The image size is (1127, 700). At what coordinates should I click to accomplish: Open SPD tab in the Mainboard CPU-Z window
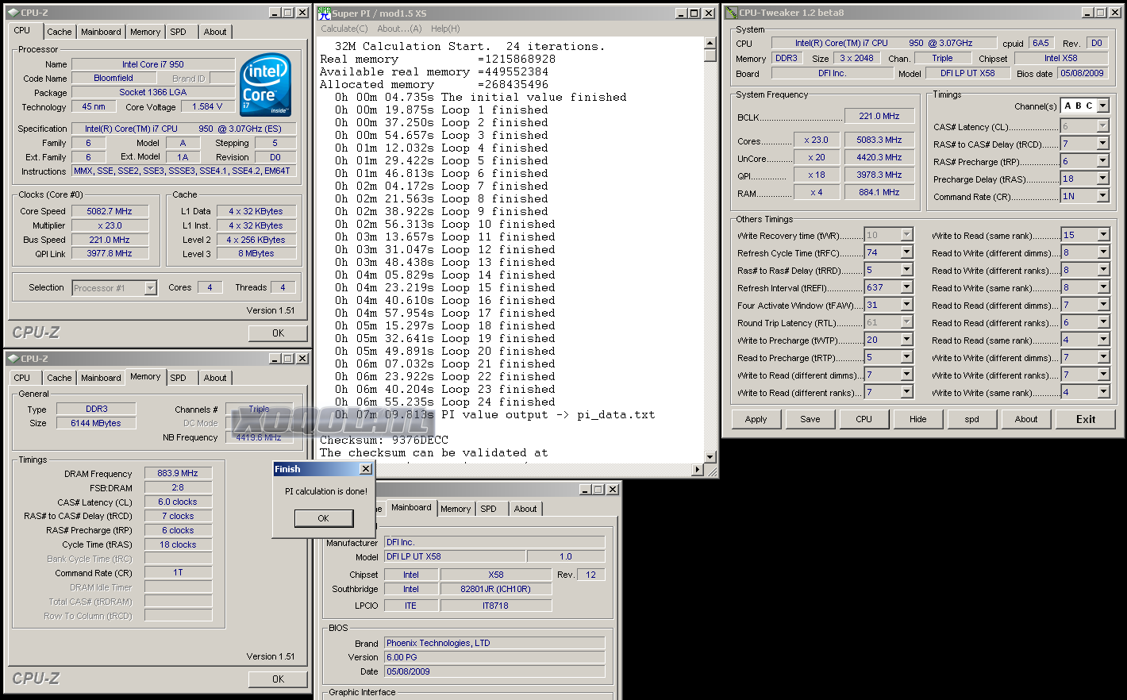(488, 509)
